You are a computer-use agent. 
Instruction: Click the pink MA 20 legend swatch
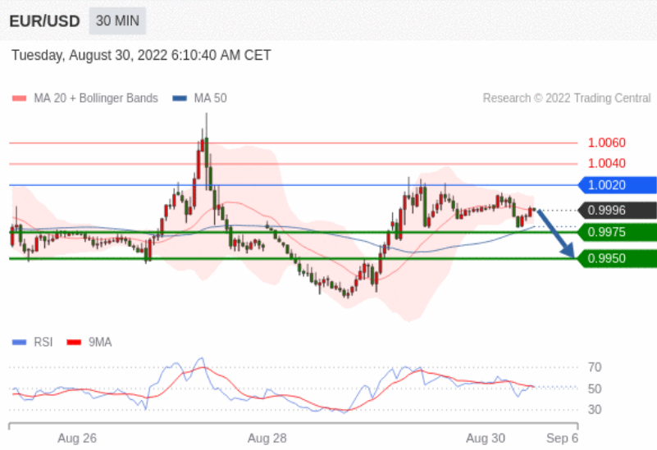(x=19, y=98)
